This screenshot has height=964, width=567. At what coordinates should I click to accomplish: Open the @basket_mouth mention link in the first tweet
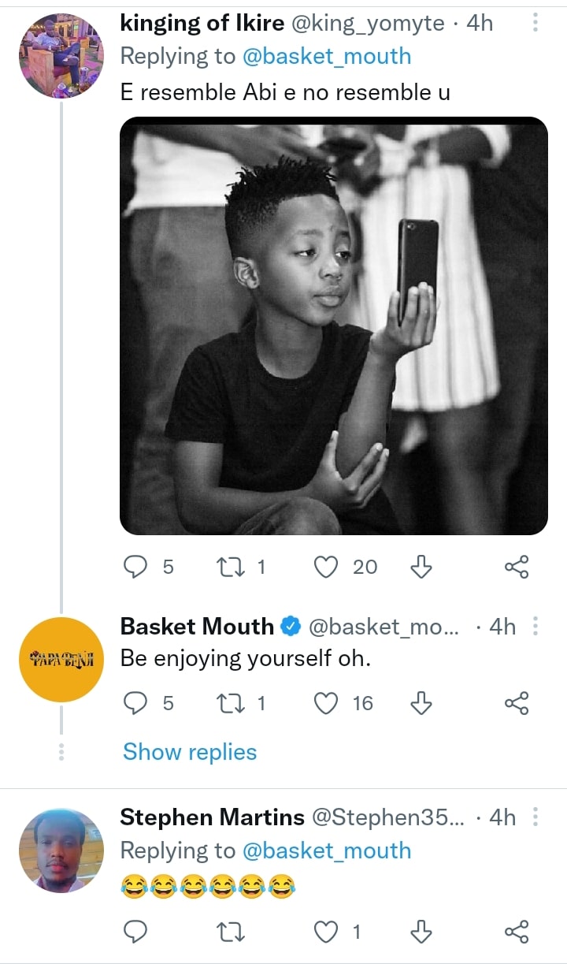tap(326, 56)
